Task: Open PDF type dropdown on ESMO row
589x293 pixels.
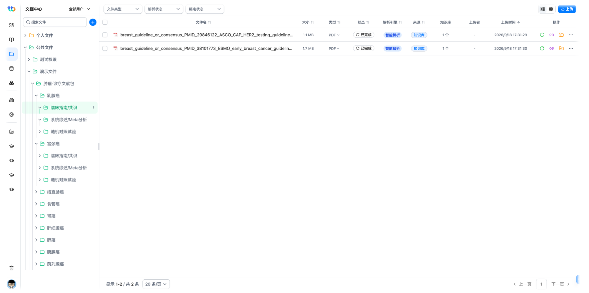Action: tap(334, 49)
